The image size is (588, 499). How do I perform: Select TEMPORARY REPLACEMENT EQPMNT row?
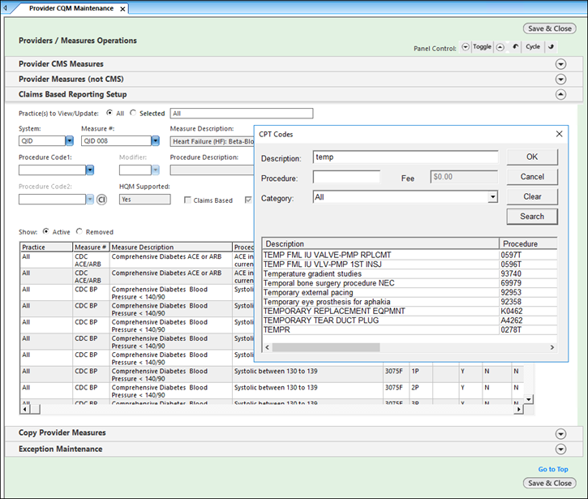(410, 311)
